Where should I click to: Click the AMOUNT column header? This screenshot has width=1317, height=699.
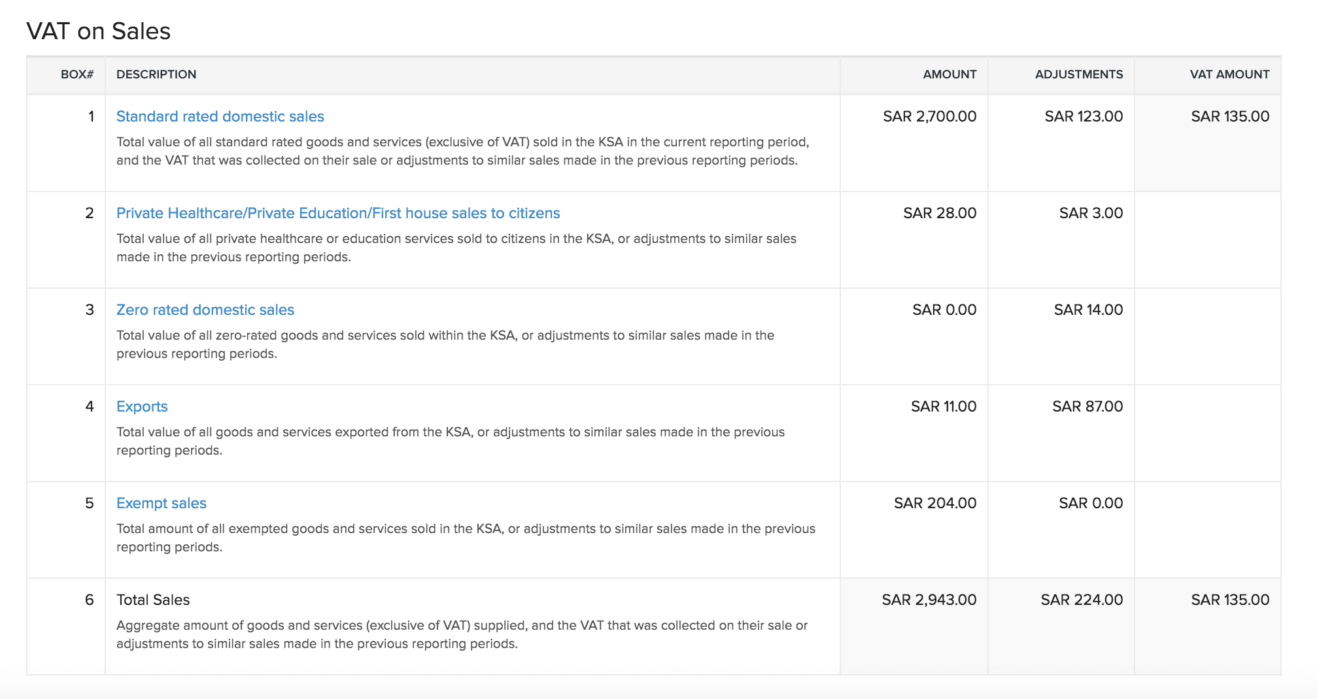click(949, 74)
